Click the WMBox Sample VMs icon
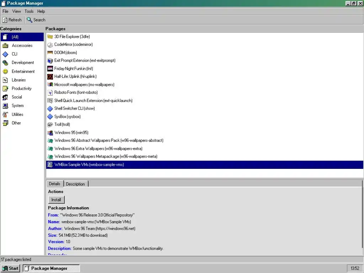 click(50, 165)
